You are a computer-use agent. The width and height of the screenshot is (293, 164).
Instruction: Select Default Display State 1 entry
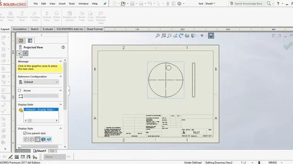[41, 109]
